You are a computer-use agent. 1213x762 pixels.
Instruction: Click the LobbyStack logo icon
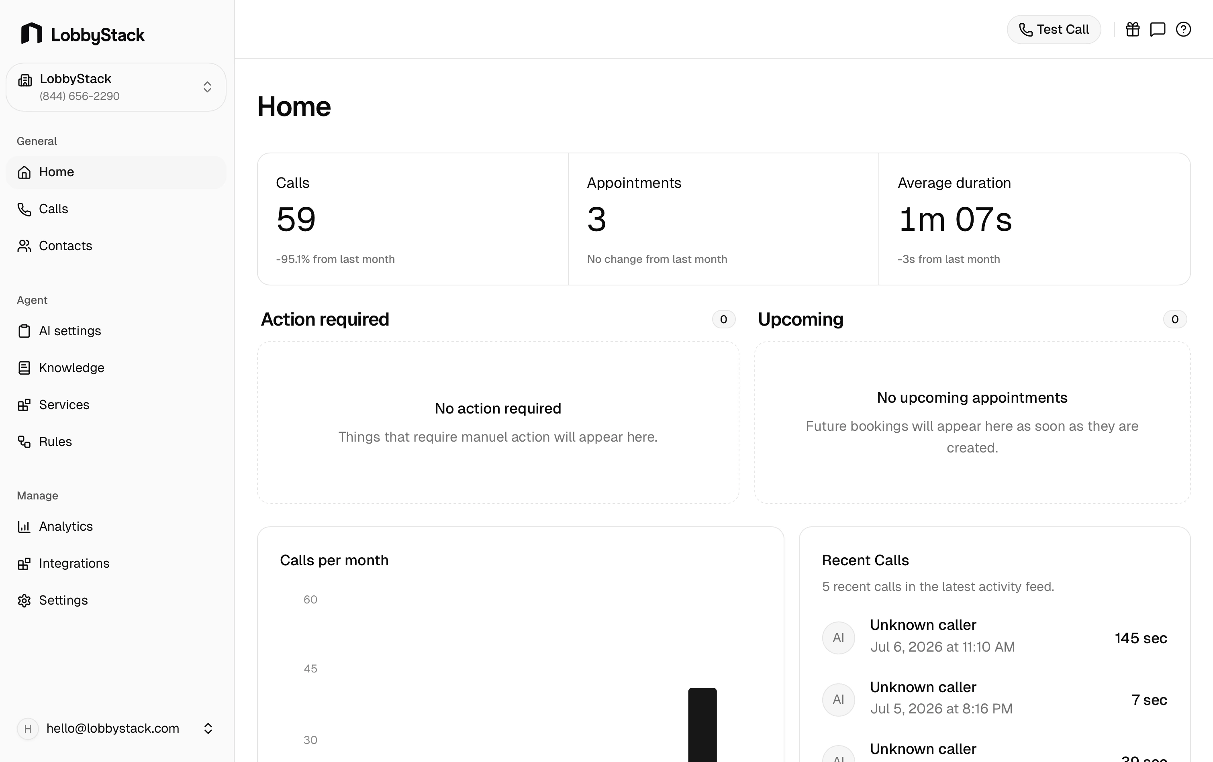(x=31, y=33)
